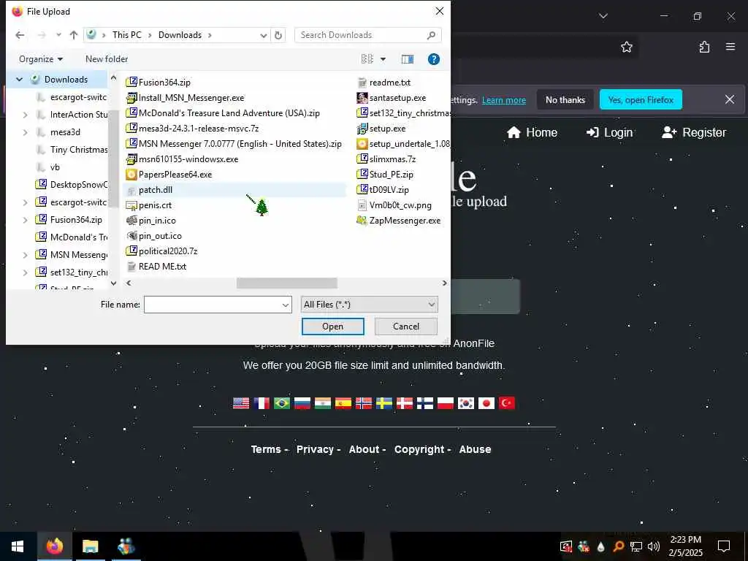Click the blue Help icon
Screen dimensions: 748x561
[434, 59]
